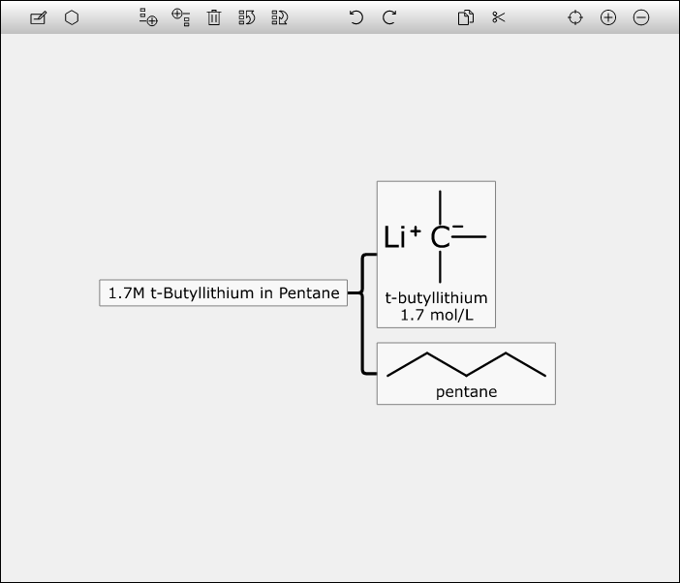680x583 pixels.
Task: Undo the last action
Action: (x=356, y=17)
